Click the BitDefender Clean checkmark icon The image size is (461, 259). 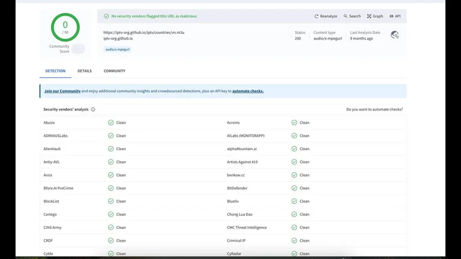point(294,188)
